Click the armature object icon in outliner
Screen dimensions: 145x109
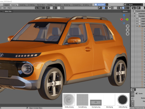(140, 26)
